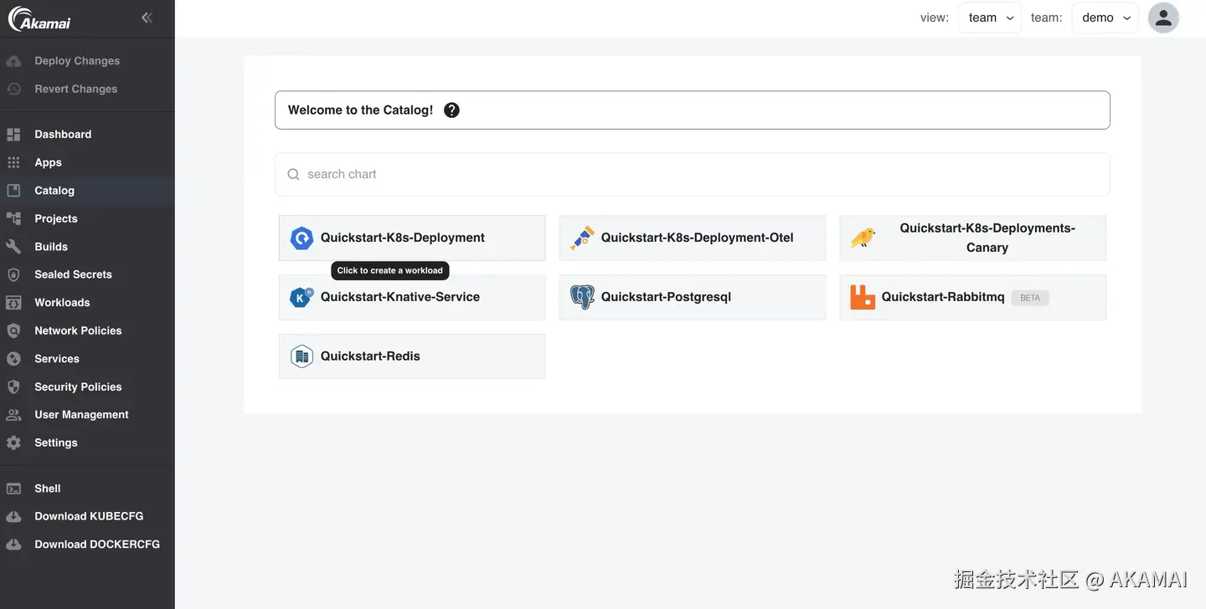
Task: Open the team dropdown showing demo
Action: 1105,18
